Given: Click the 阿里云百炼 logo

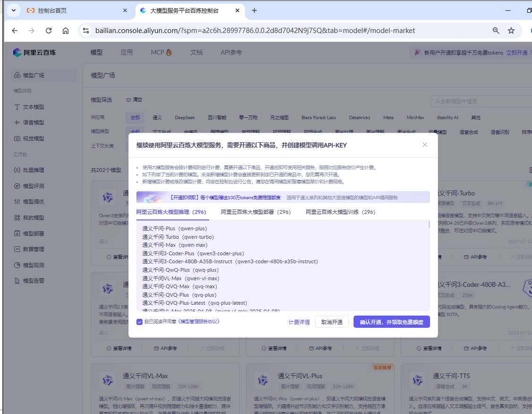Looking at the screenshot, I should tap(34, 52).
